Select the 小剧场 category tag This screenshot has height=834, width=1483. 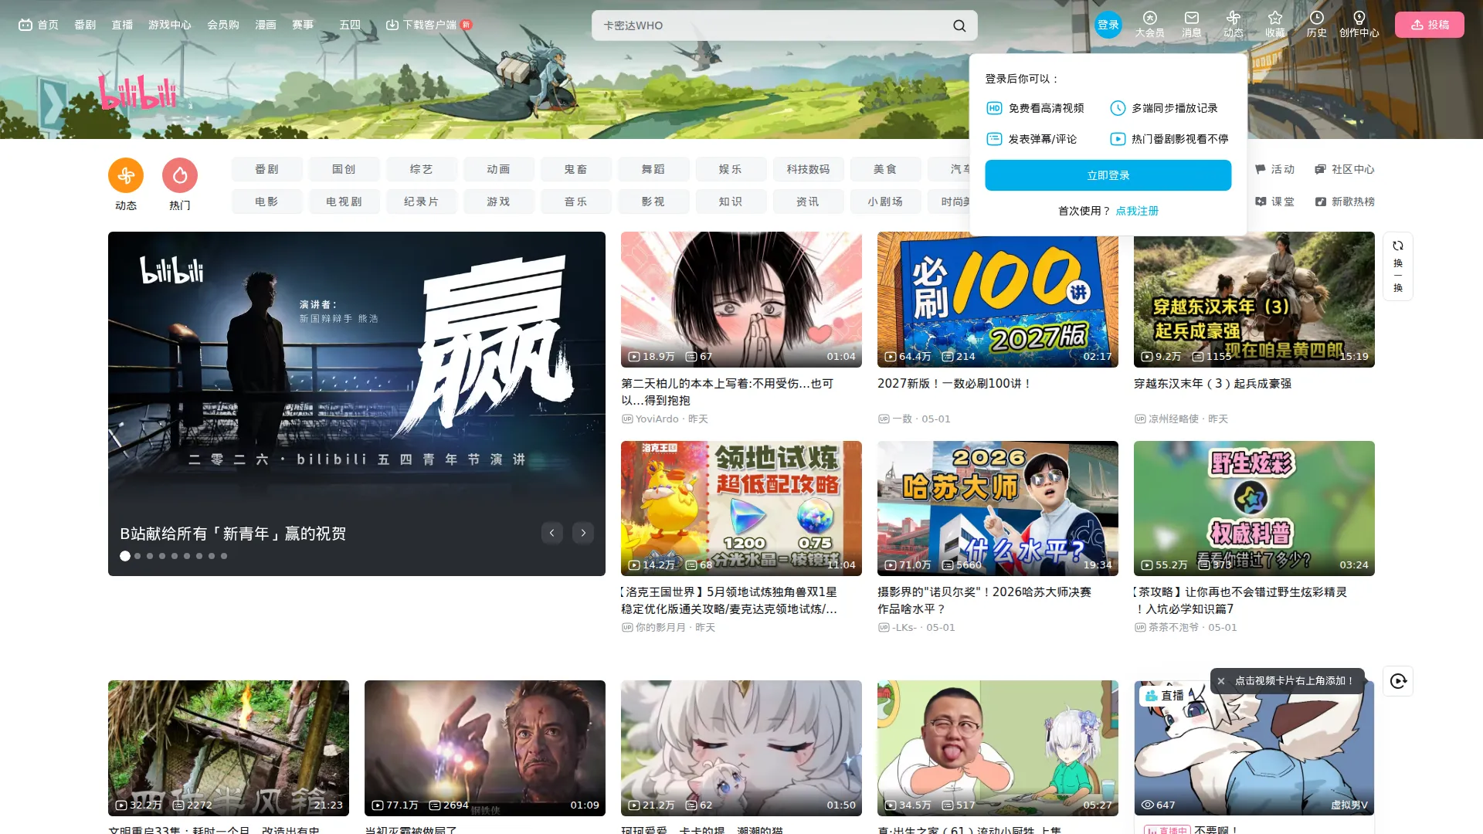(885, 202)
